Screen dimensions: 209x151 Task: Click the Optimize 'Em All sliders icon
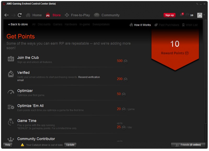pyautogui.click(x=11, y=107)
